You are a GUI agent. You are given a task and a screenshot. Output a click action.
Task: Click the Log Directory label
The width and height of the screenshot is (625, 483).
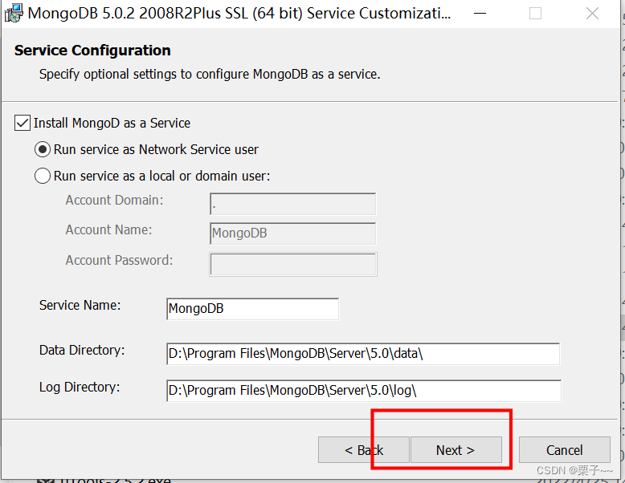(x=80, y=388)
